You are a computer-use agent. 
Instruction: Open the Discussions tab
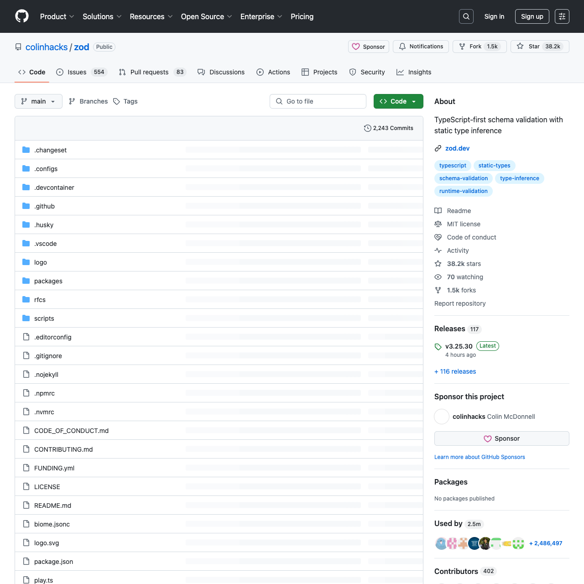click(x=221, y=72)
